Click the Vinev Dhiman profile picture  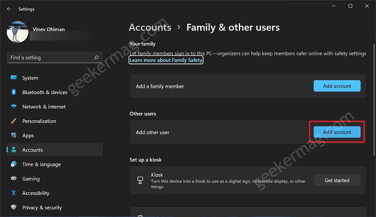[17, 32]
